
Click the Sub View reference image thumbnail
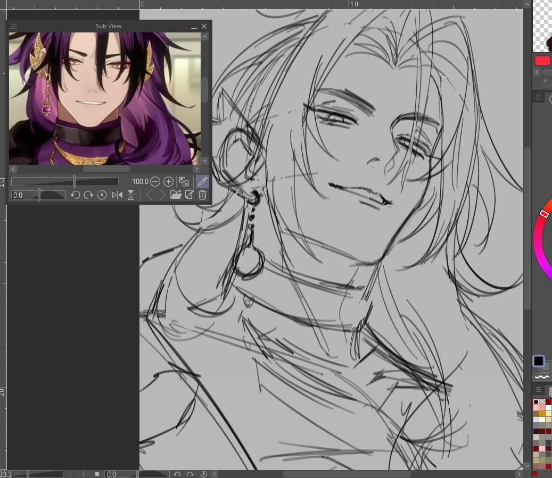tap(104, 98)
